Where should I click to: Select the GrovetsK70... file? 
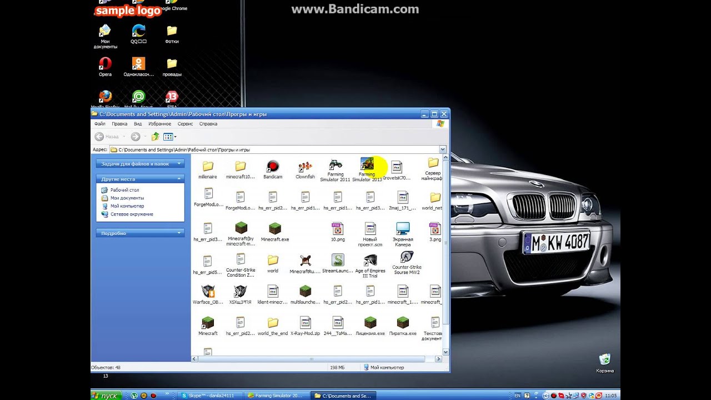[396, 170]
